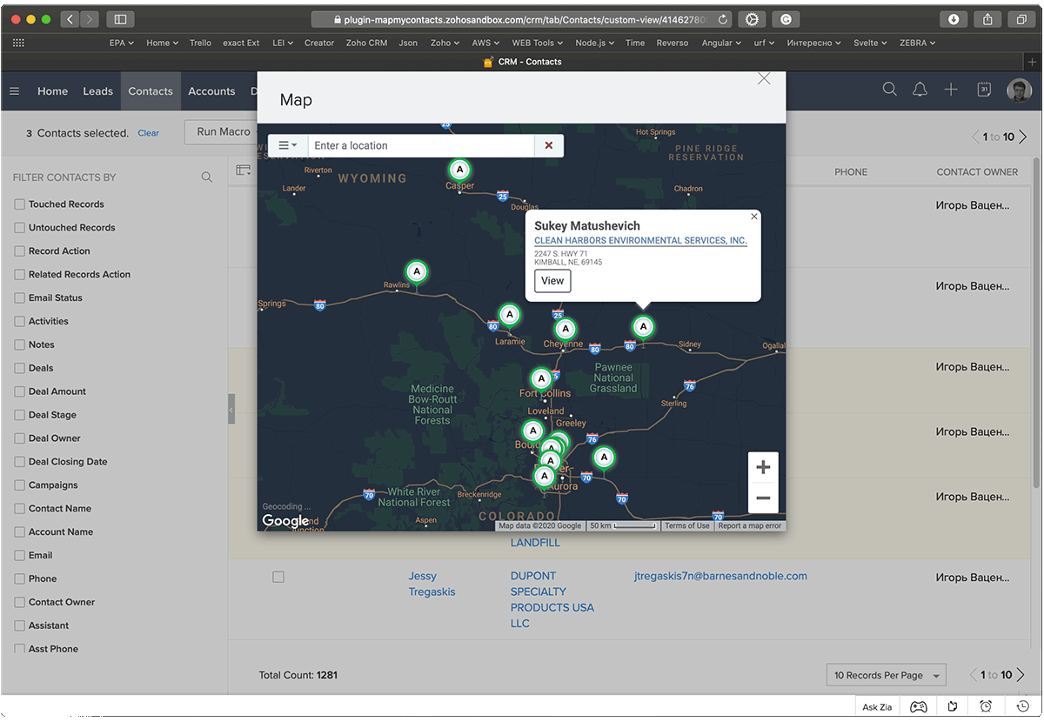Select the map marker near Rawlins
Screen dimensions: 1044x722
click(417, 272)
